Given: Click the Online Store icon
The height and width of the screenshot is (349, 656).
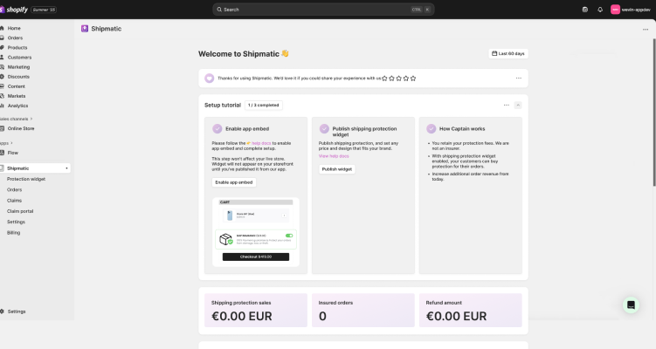Looking at the screenshot, I should pos(2,128).
